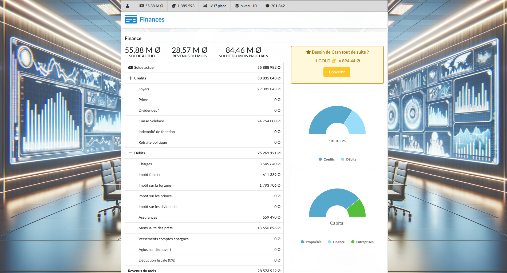Open the niveau 10 menu item

[246, 6]
